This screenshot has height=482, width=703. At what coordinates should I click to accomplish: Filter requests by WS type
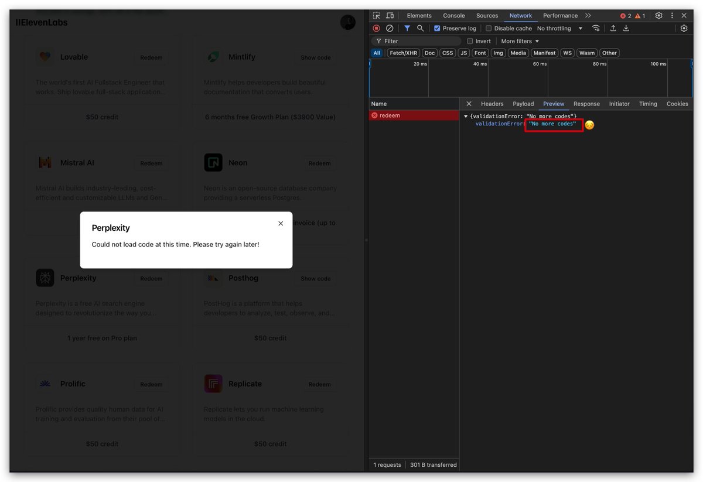click(567, 53)
